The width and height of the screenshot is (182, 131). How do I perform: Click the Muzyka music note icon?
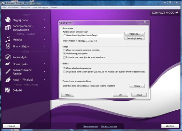tap(8, 39)
